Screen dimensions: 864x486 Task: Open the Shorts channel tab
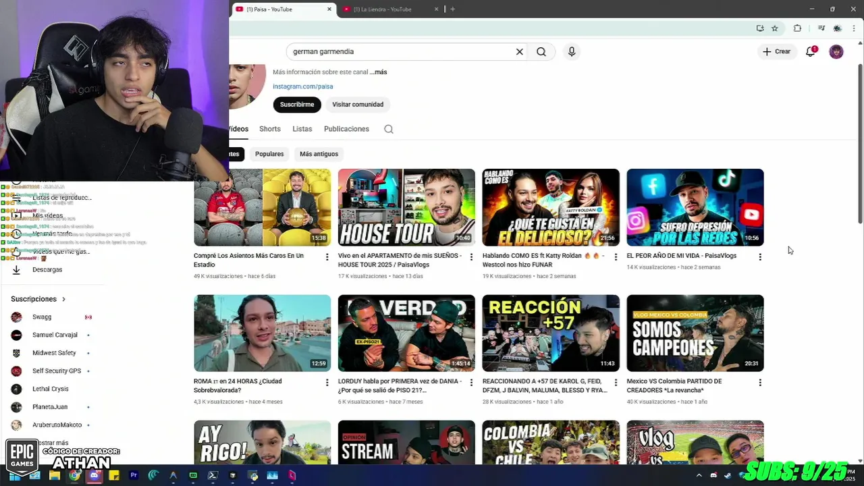[x=269, y=129]
